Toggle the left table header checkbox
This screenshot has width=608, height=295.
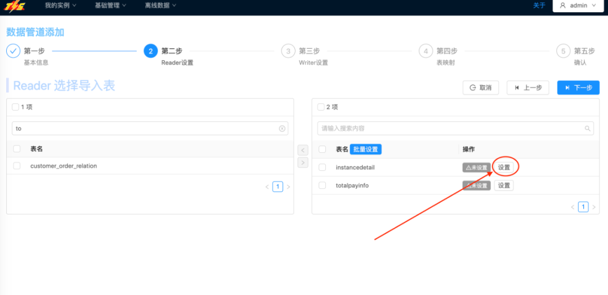(x=17, y=149)
